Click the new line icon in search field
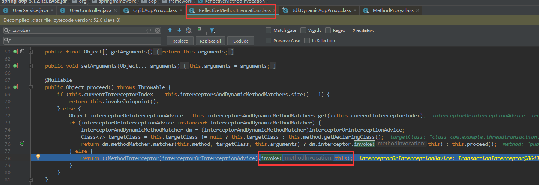The height and width of the screenshot is (185, 539). pyautogui.click(x=149, y=30)
